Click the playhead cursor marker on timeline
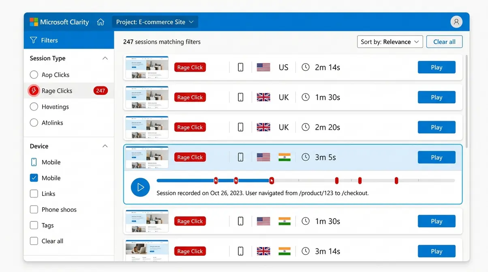The height and width of the screenshot is (272, 488). (x=272, y=181)
